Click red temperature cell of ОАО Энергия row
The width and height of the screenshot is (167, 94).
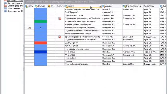[41, 43]
